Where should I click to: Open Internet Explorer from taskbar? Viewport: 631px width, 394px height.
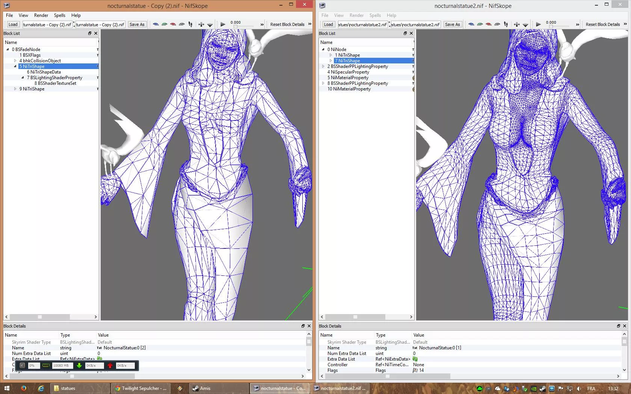[x=41, y=388]
